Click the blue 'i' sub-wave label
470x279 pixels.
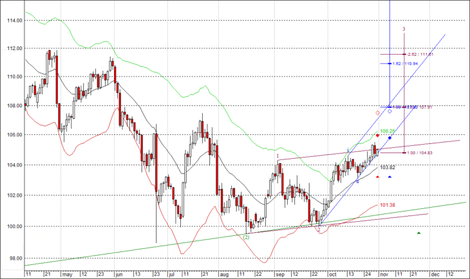pos(348,150)
